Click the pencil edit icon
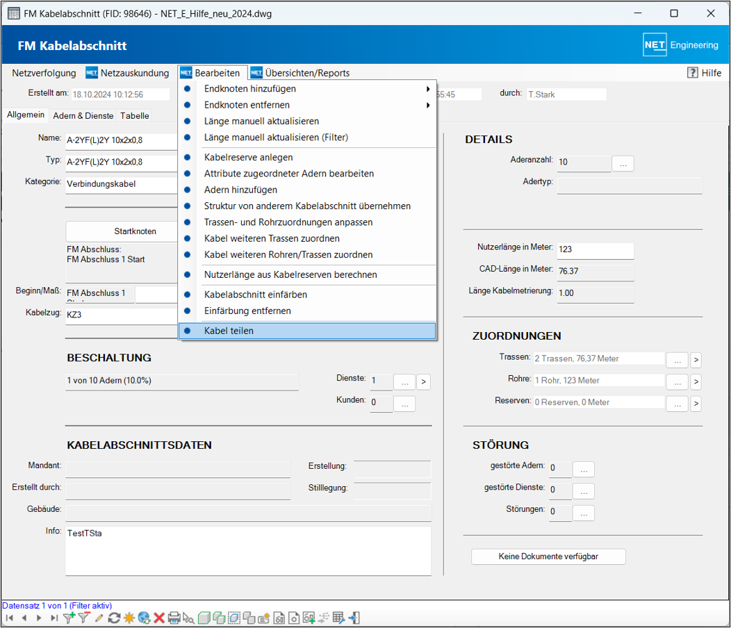The image size is (731, 628). tap(99, 618)
